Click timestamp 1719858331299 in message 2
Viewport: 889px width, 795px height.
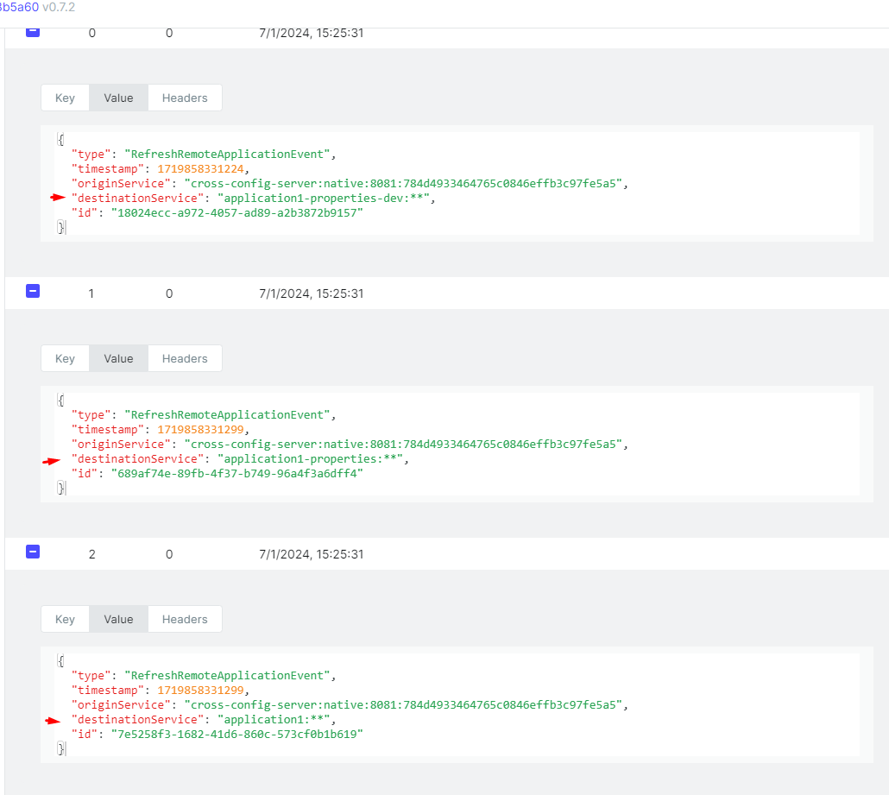point(201,690)
